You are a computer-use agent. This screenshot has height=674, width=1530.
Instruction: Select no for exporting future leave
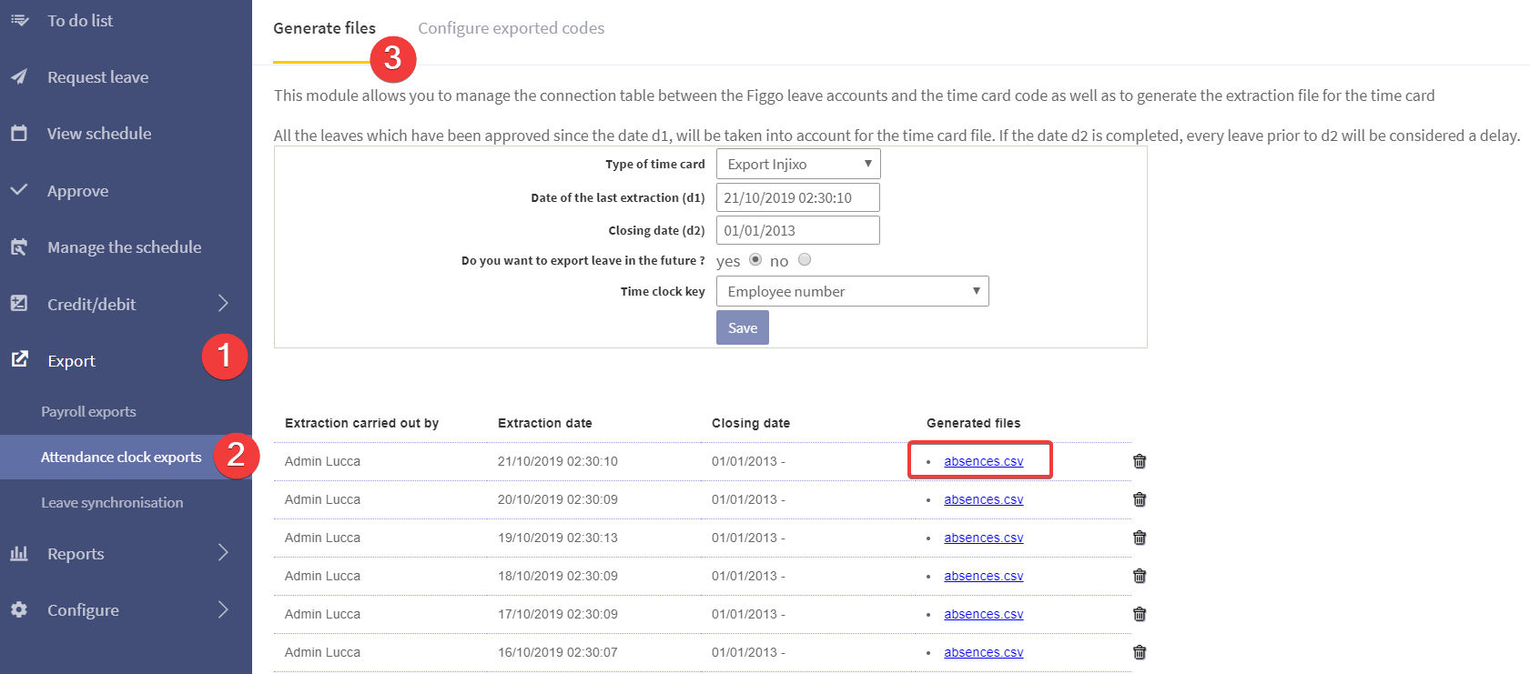point(805,260)
